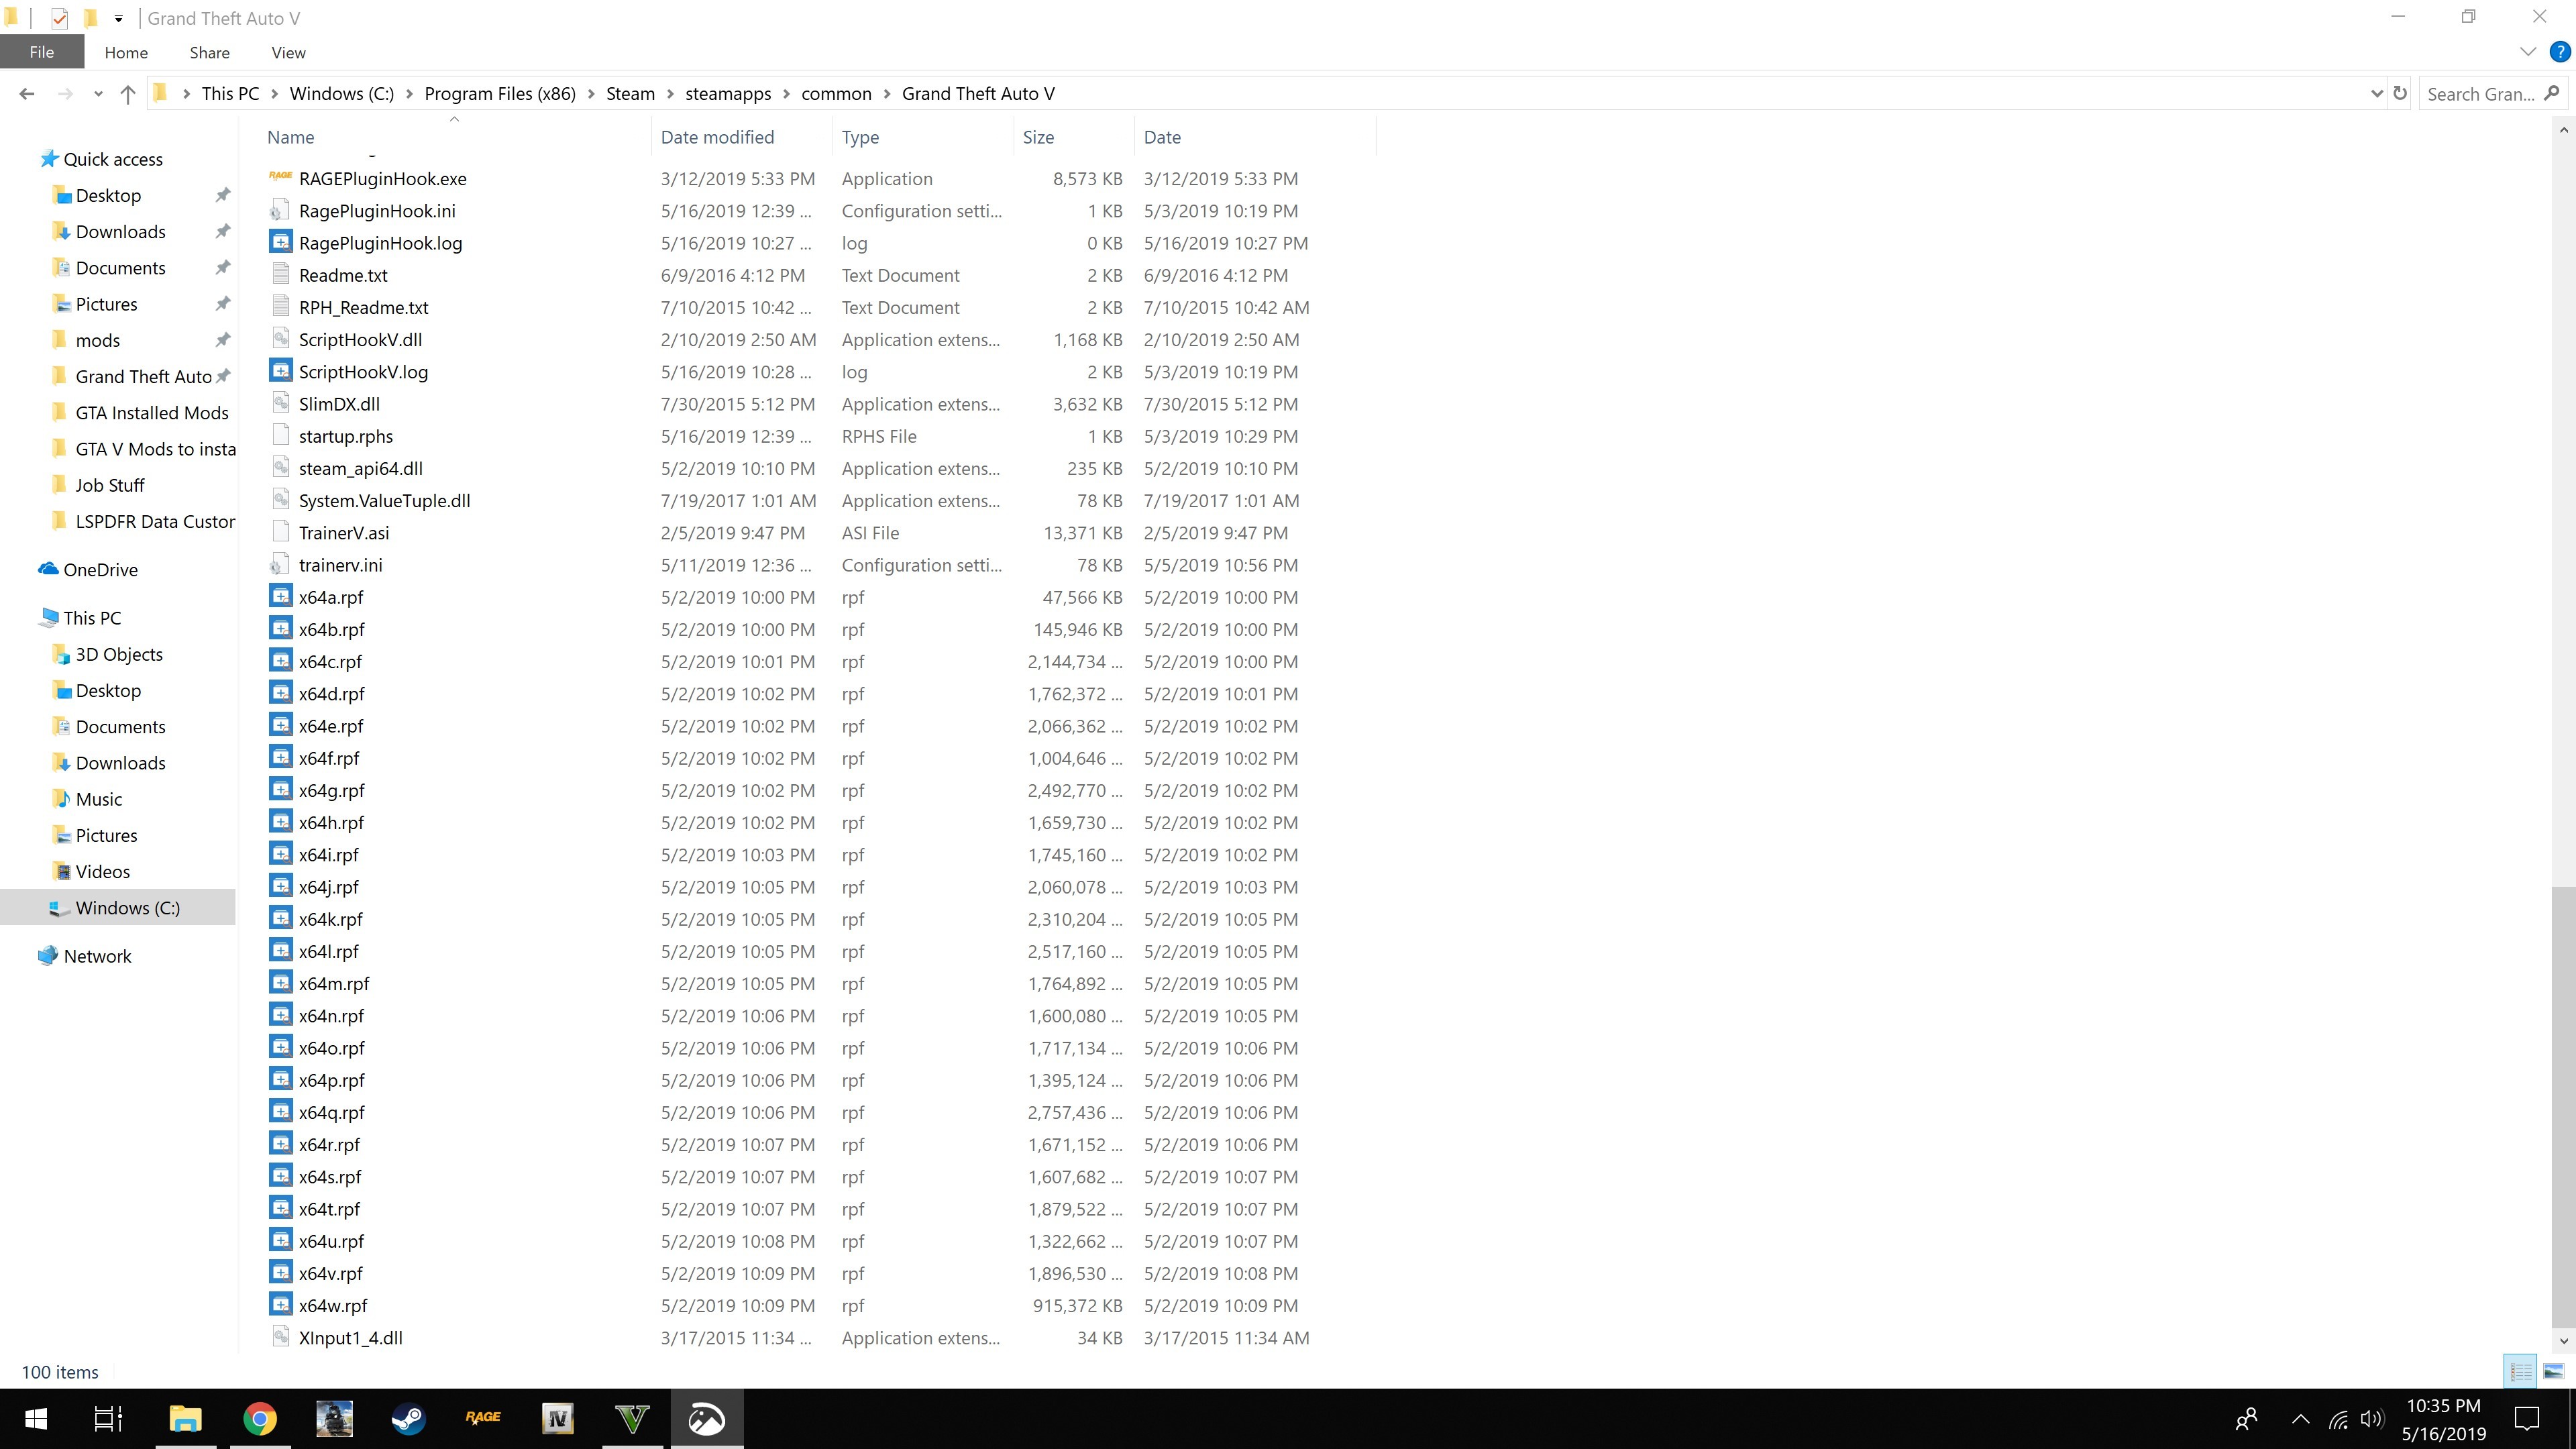This screenshot has height=1449, width=2576.
Task: Click the Up one level arrow
Action: pos(127,94)
